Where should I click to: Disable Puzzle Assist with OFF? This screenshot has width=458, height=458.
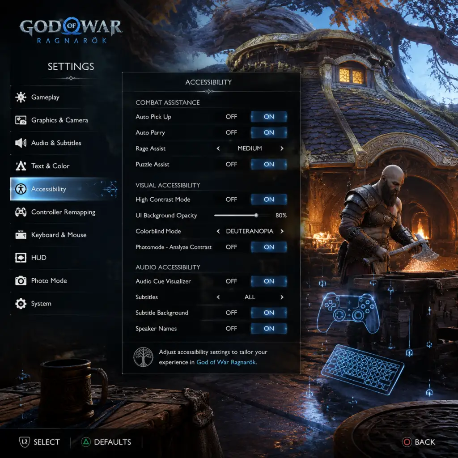tap(231, 164)
